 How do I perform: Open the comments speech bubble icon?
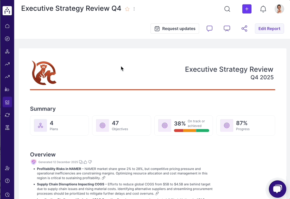[209, 29]
